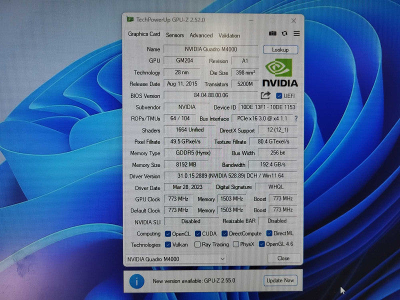Click the Shaders value 1664 Unified
400x300 pixels.
189,130
